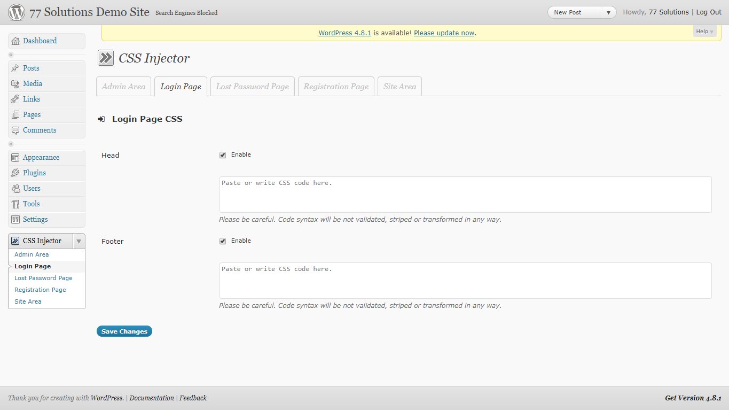Click the Posts pushpin icon
729x410 pixels.
[x=15, y=68]
